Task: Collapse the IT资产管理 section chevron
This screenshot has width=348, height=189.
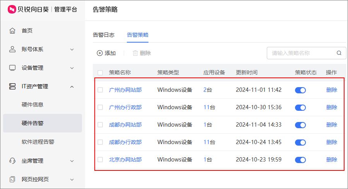Action: click(72, 87)
